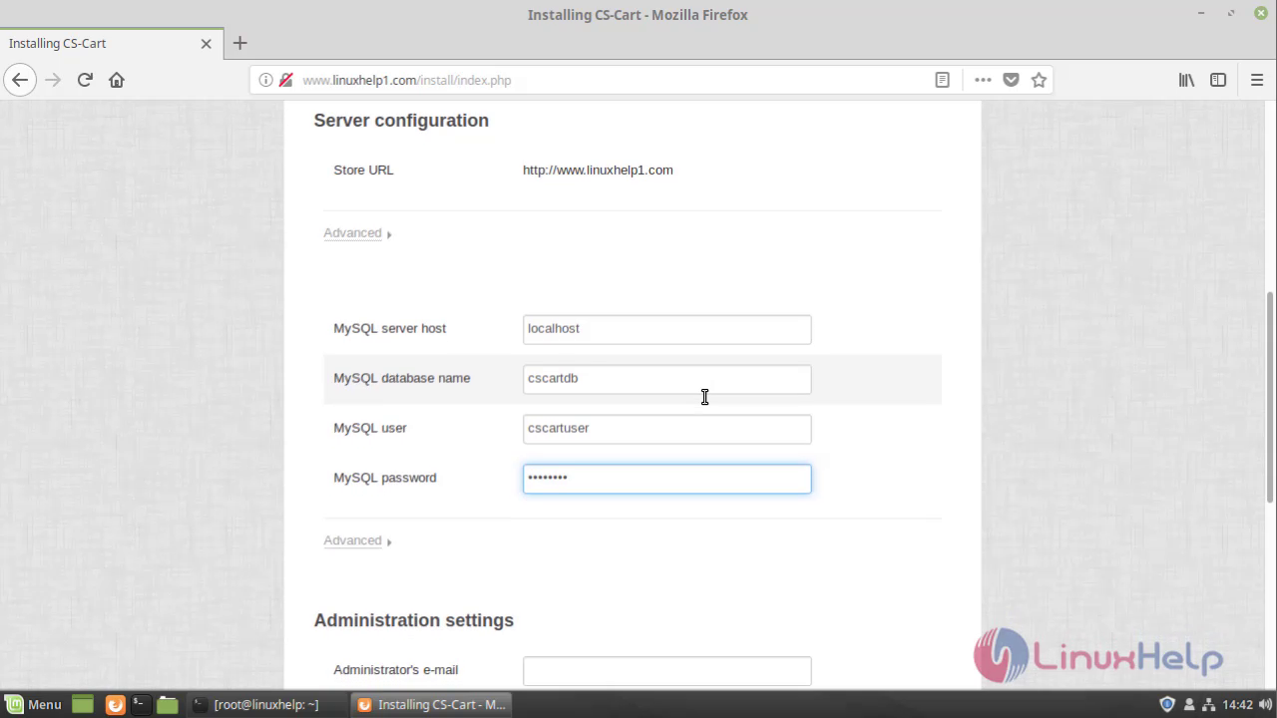1277x718 pixels.
Task: Reload the current page
Action: coord(85,80)
